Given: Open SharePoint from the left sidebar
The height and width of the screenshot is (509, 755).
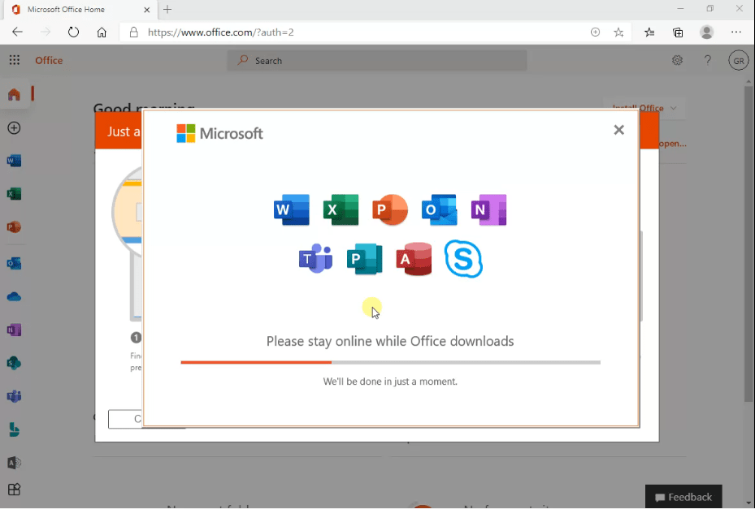Looking at the screenshot, I should pos(14,363).
